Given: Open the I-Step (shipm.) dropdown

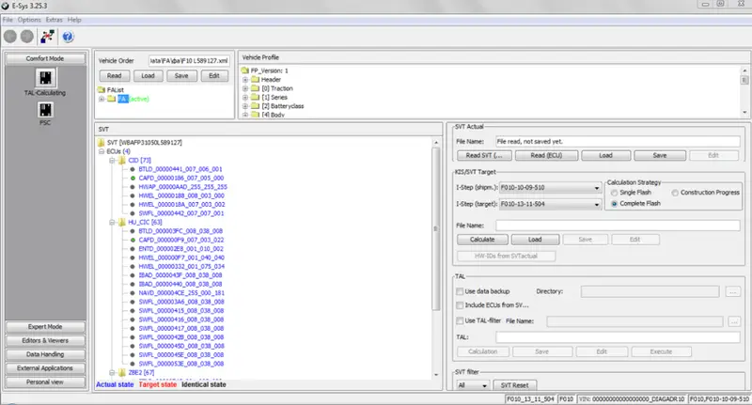Looking at the screenshot, I should (597, 188).
